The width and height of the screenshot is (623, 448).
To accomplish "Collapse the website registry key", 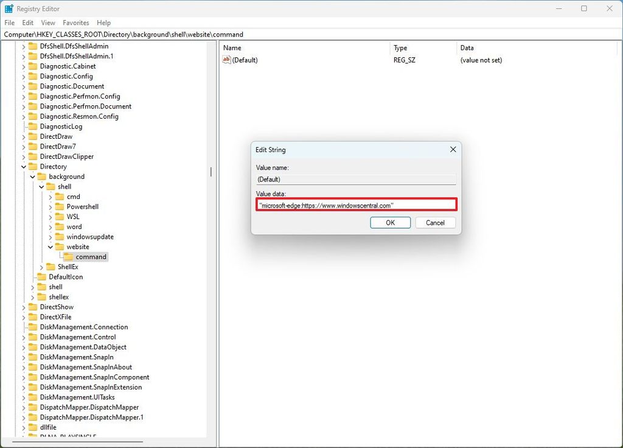I will [x=50, y=247].
